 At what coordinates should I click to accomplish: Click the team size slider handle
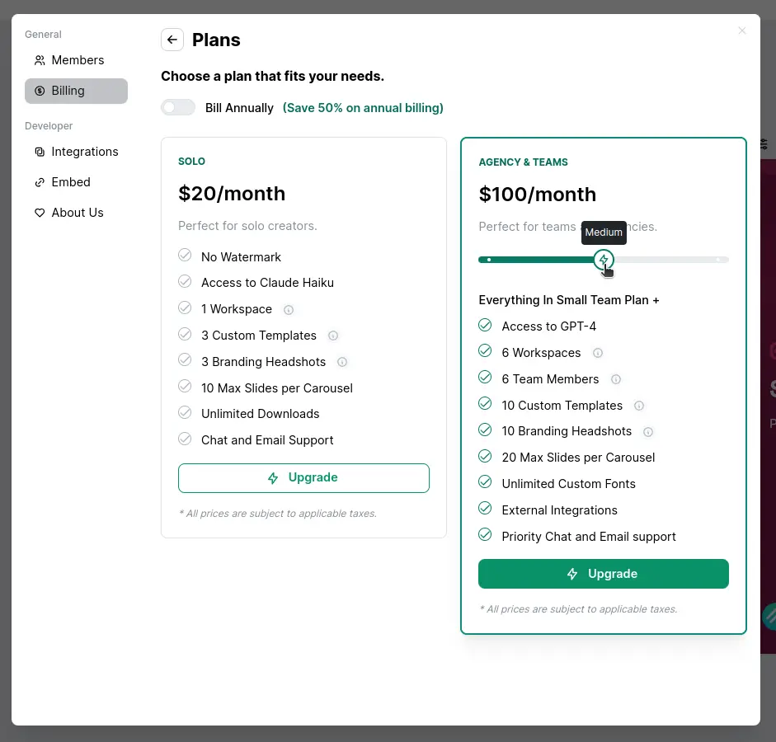(x=604, y=260)
